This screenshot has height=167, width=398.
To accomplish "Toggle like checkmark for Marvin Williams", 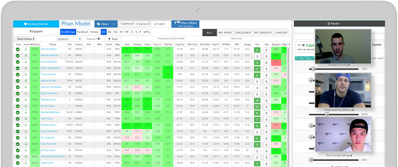I will [18, 56].
